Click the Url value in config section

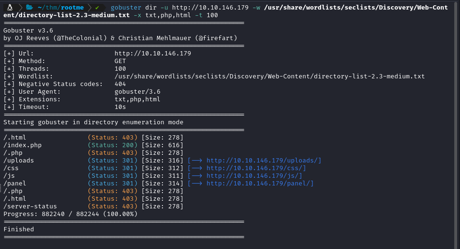click(x=153, y=54)
